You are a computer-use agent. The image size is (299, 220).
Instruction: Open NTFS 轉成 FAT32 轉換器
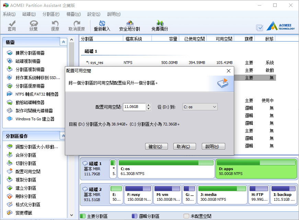(33, 94)
